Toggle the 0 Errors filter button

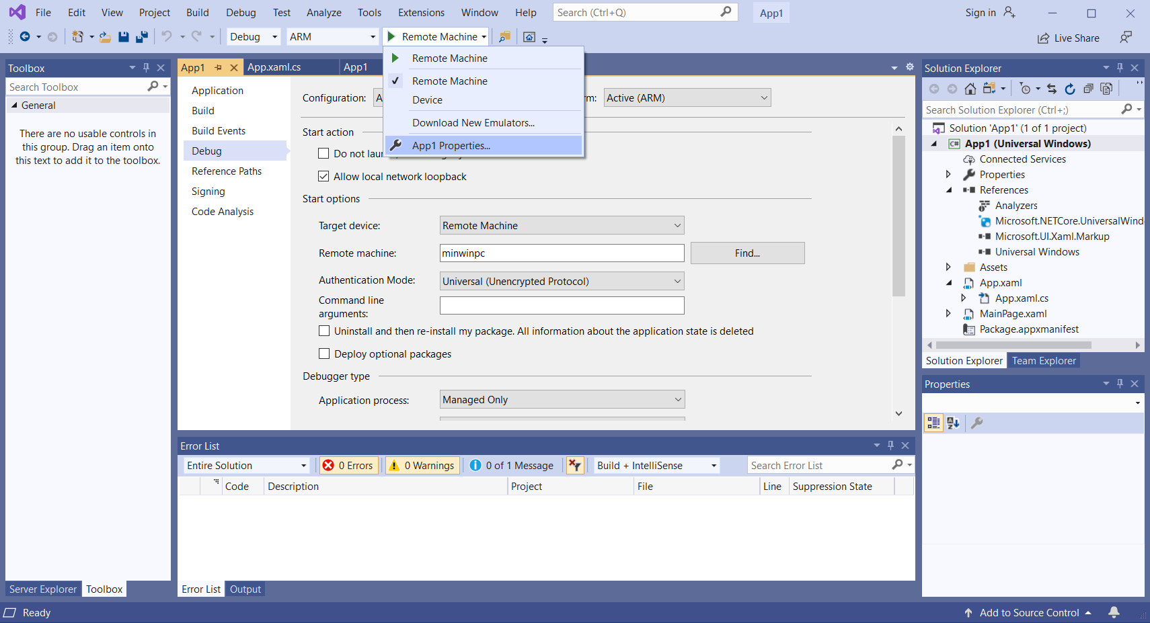pos(348,465)
